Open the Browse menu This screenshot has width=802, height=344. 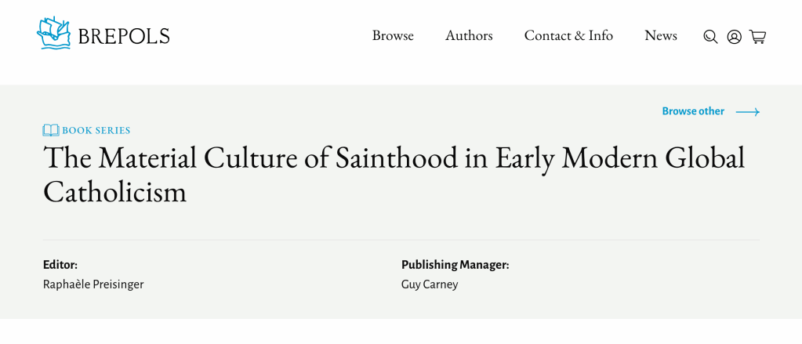(393, 36)
